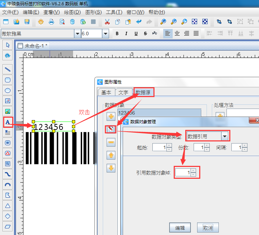Click the save document icon

tap(27, 22)
